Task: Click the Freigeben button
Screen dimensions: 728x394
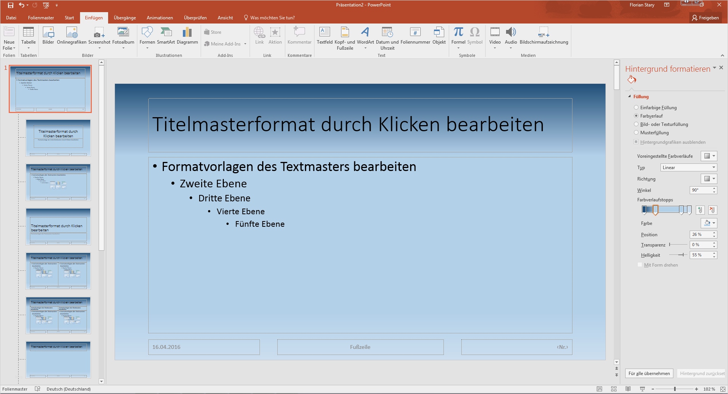Action: [x=706, y=17]
